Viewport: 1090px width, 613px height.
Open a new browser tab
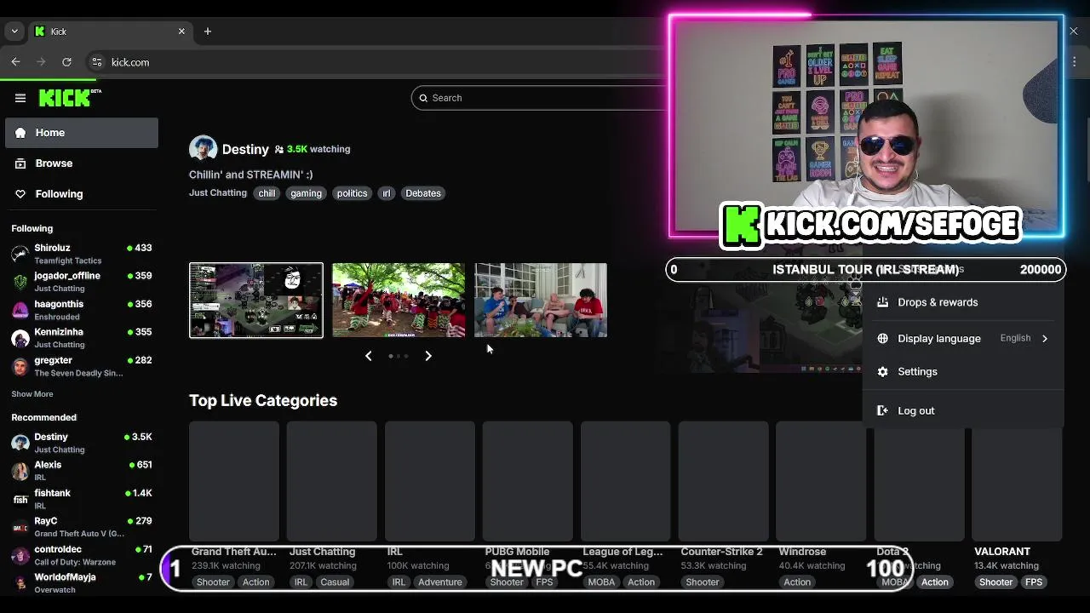pyautogui.click(x=208, y=32)
